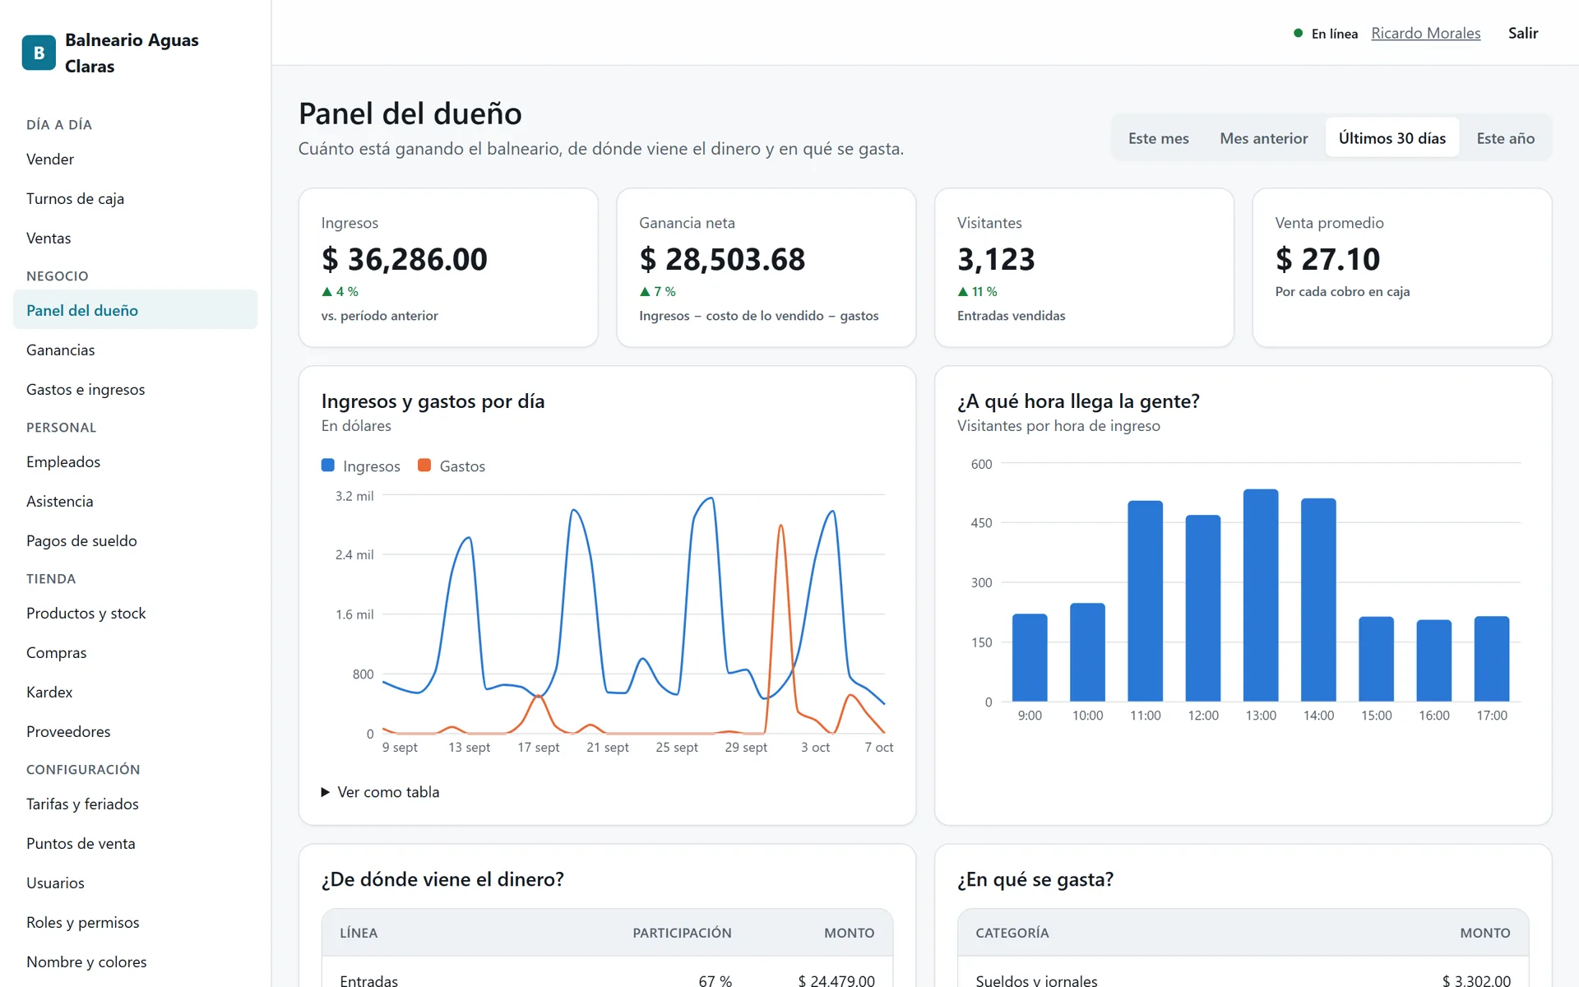Viewport: 1579px width, 987px height.
Task: Open Ricardo Morales profile link
Action: [x=1425, y=33]
